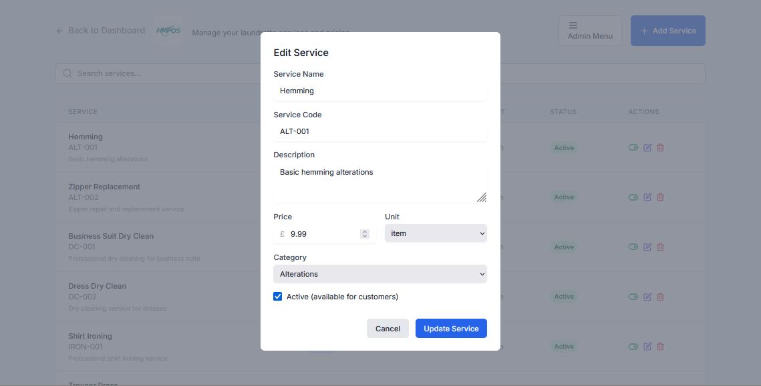Click the search magnifier icon
Viewport: 761px width, 386px height.
click(67, 73)
